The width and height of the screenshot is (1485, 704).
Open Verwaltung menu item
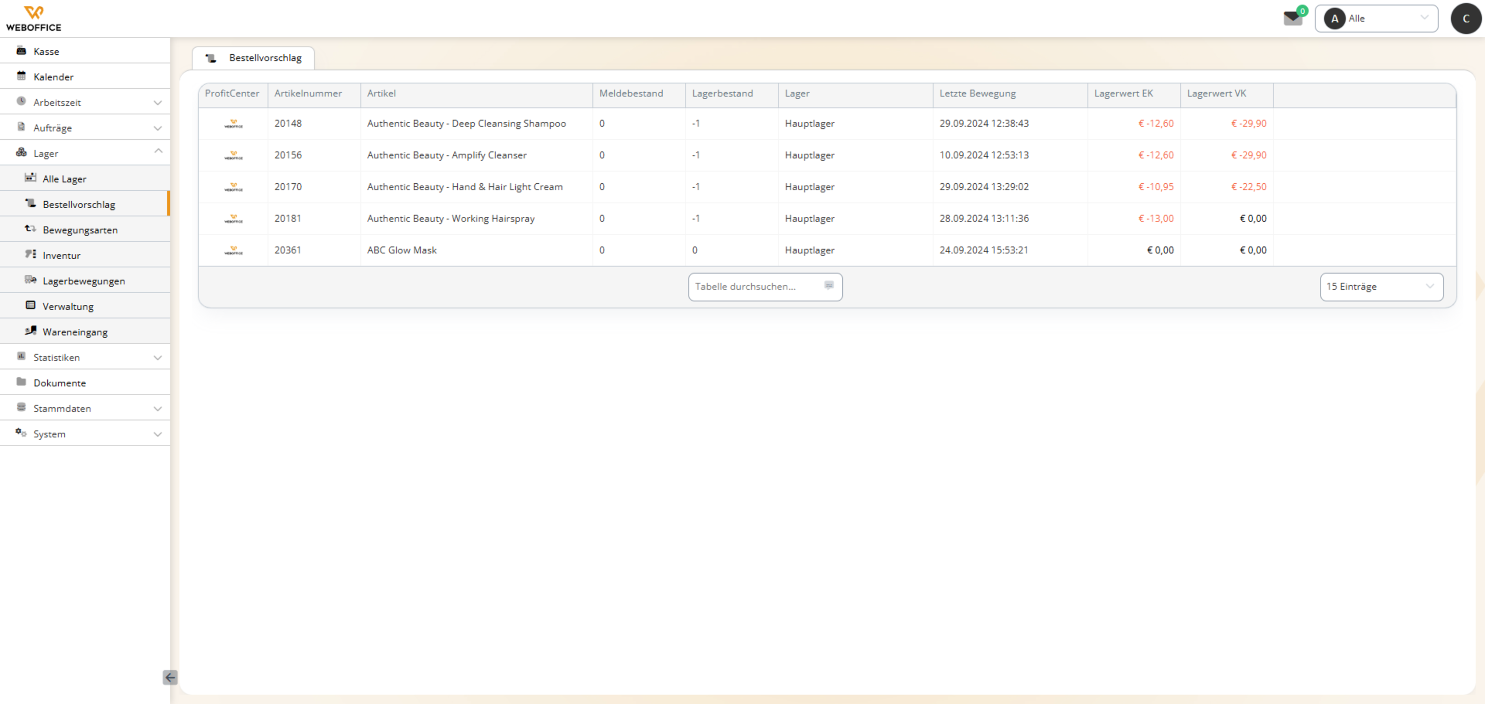85,306
